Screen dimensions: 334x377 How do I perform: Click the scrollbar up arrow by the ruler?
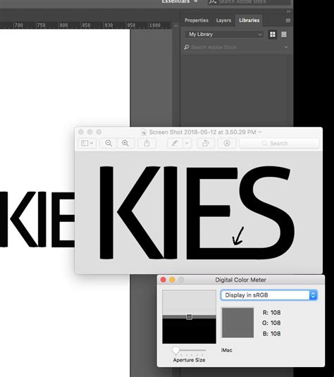click(x=175, y=26)
